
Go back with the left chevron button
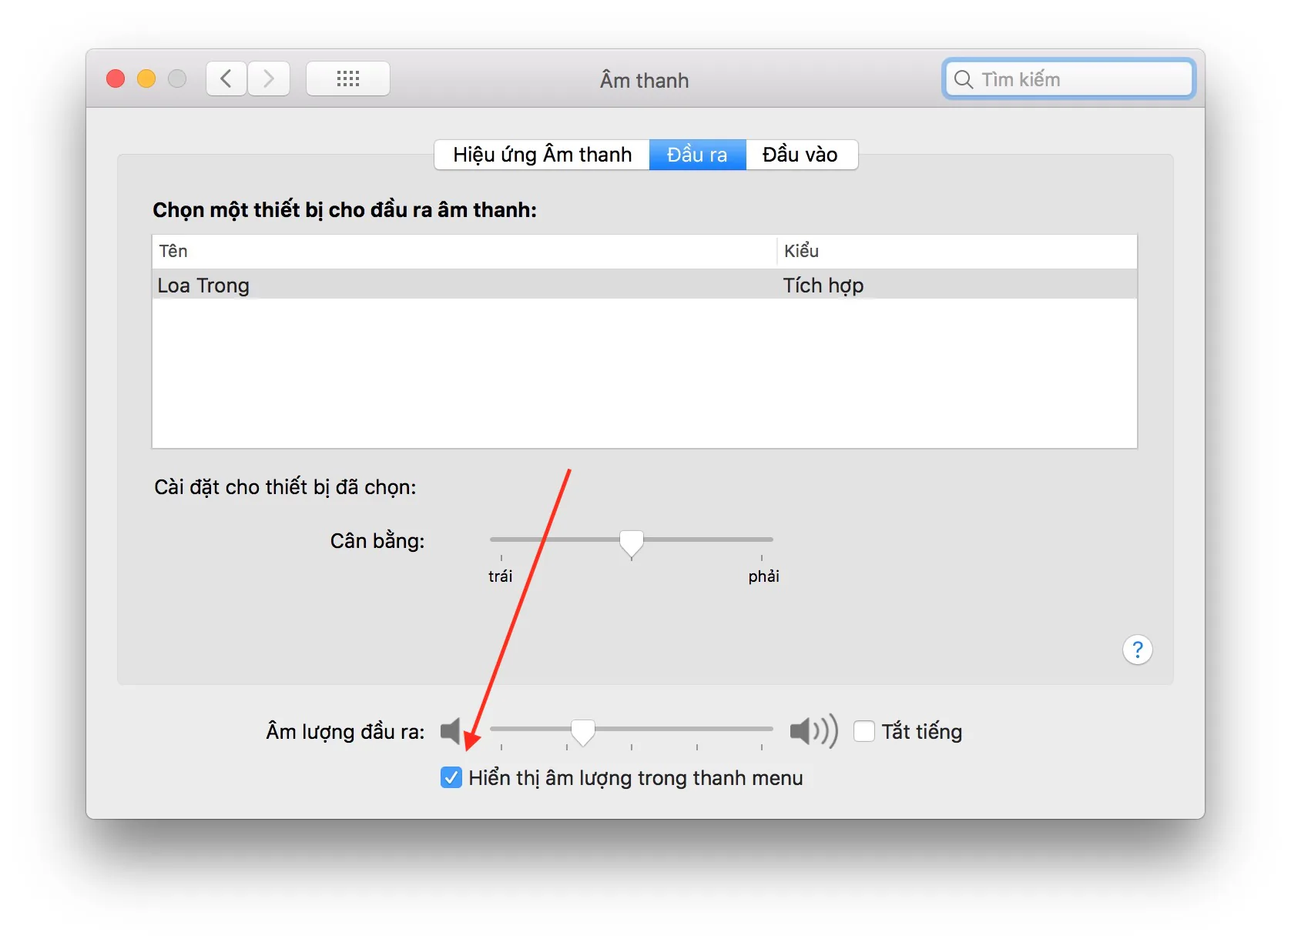(x=226, y=78)
